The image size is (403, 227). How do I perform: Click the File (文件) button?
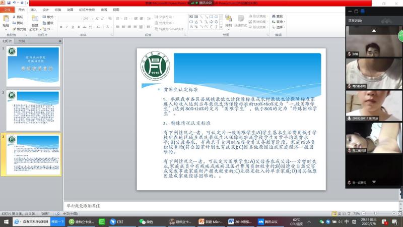click(x=8, y=10)
